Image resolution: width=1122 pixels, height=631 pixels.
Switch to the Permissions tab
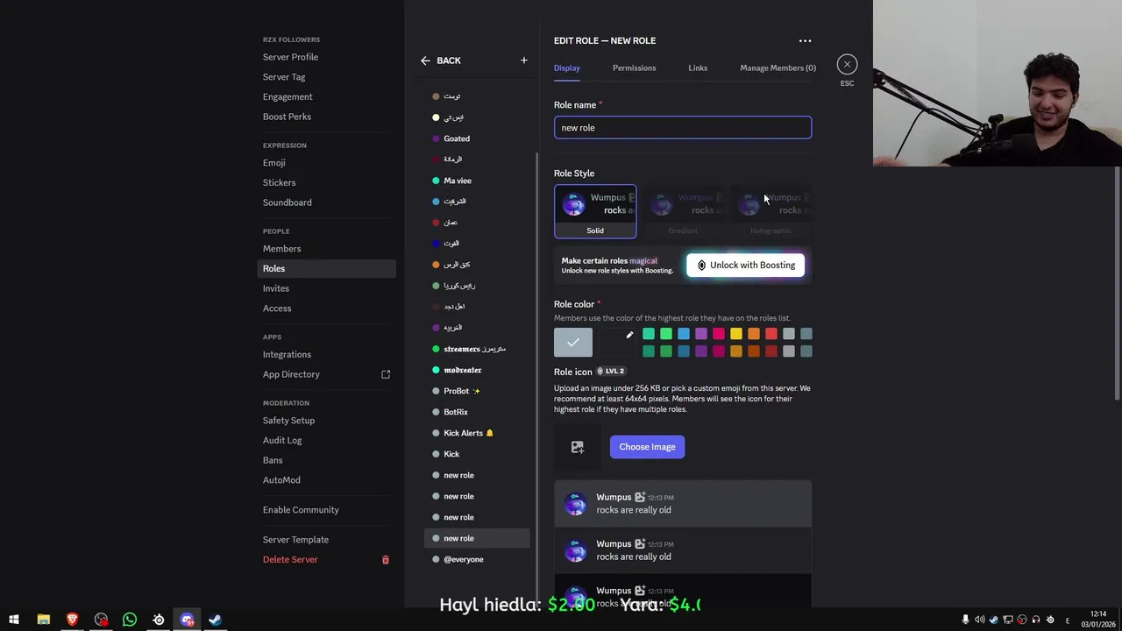634,67
